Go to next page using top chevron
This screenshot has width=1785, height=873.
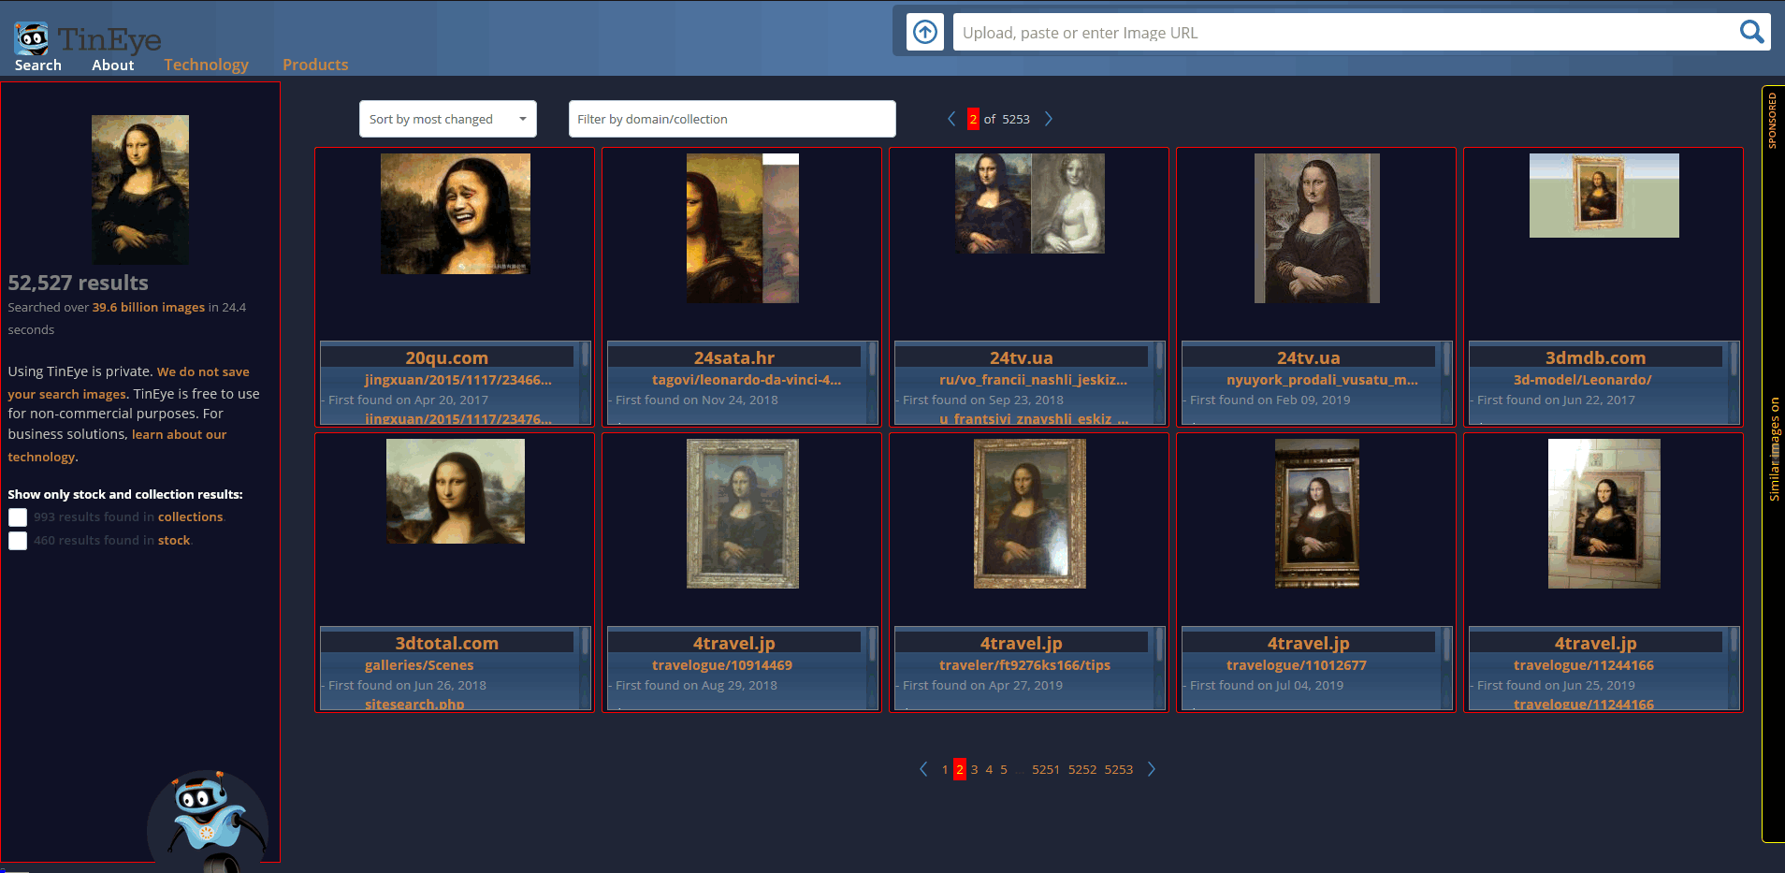[x=1049, y=119]
